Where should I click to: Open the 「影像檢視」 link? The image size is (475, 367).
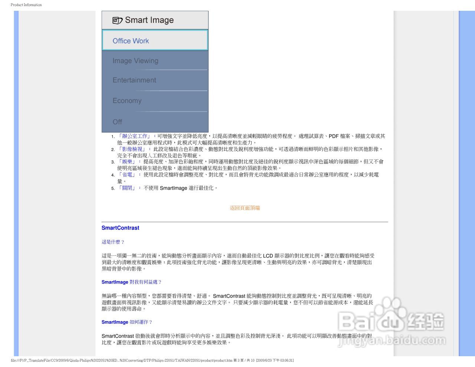131,149
